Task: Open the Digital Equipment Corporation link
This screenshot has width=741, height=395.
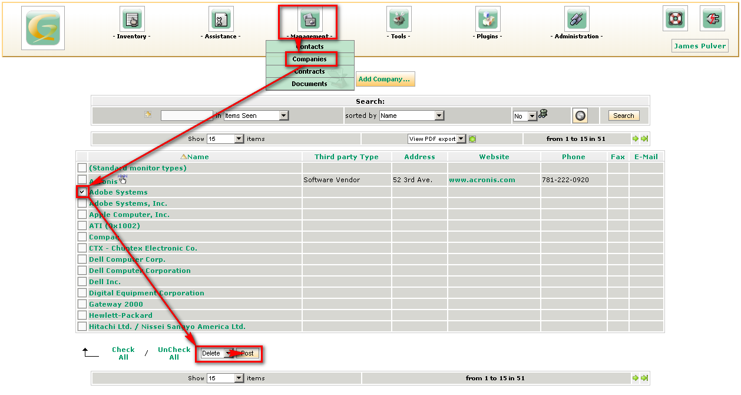Action: [x=147, y=293]
